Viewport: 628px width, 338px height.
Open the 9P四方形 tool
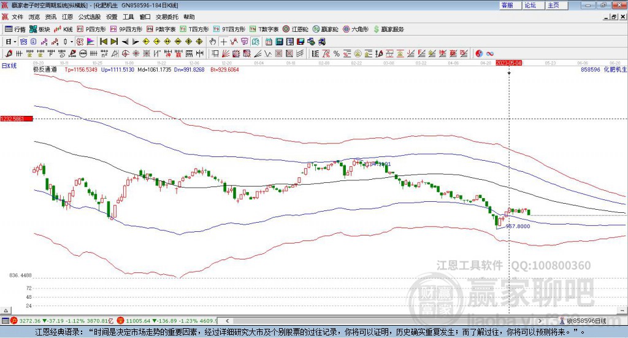pos(126,29)
